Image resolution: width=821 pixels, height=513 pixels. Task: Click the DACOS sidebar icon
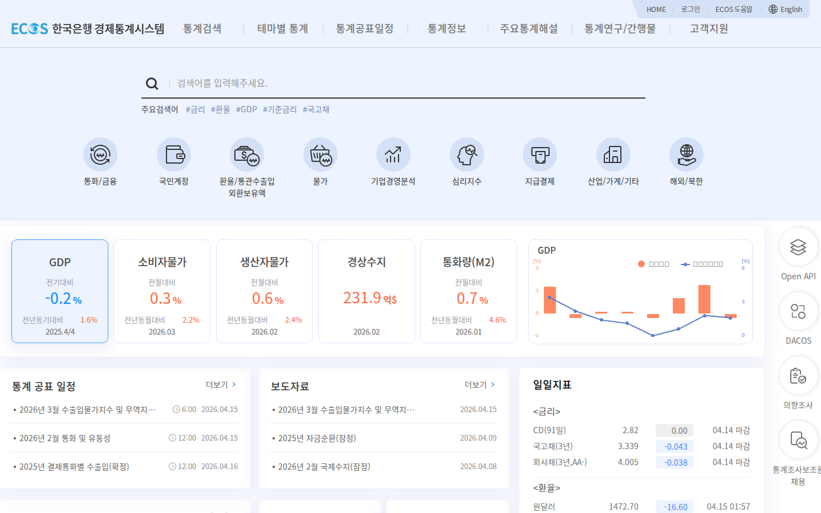pyautogui.click(x=798, y=311)
